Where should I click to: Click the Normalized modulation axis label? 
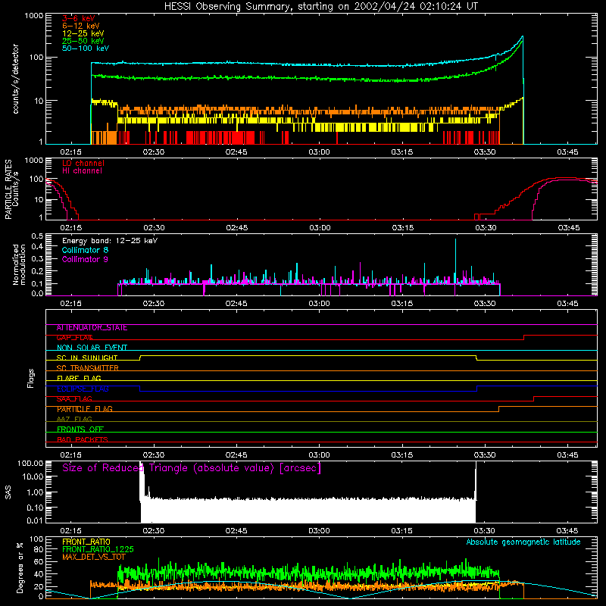click(x=20, y=264)
